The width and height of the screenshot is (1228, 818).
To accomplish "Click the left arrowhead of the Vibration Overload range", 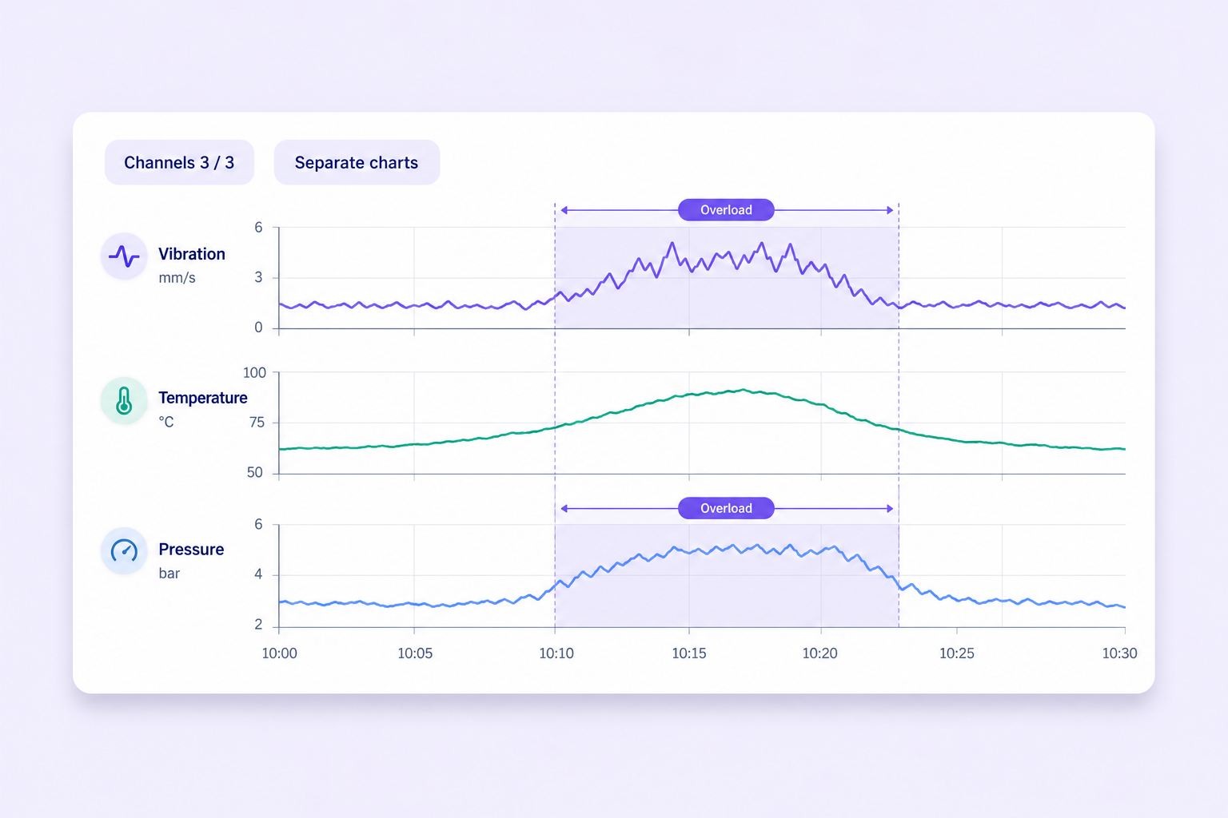I will [564, 210].
